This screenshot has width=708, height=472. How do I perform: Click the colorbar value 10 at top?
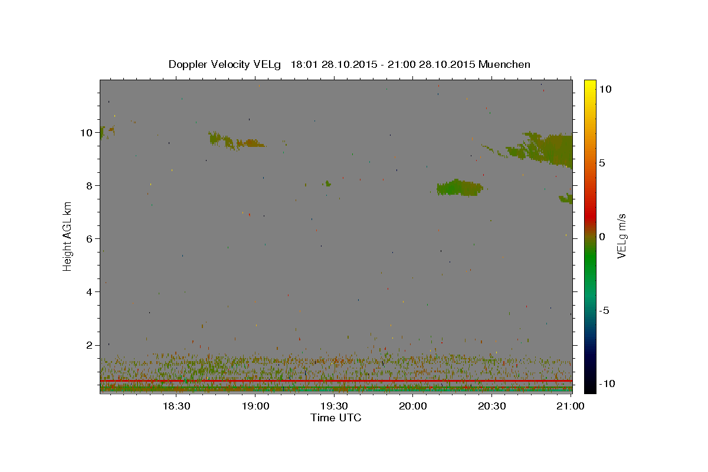point(605,89)
